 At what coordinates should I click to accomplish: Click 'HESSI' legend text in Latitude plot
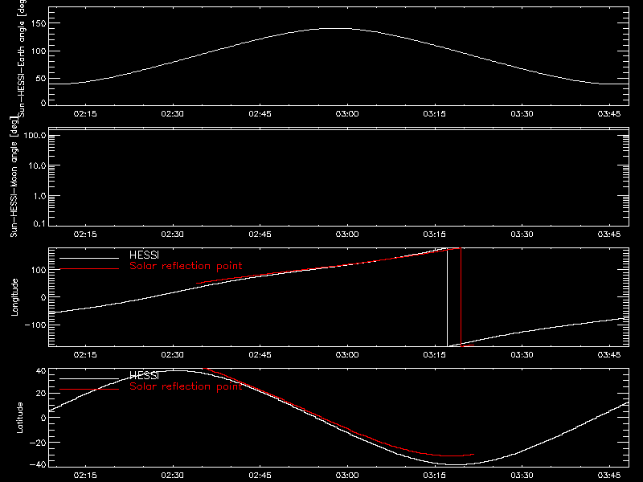coord(144,375)
